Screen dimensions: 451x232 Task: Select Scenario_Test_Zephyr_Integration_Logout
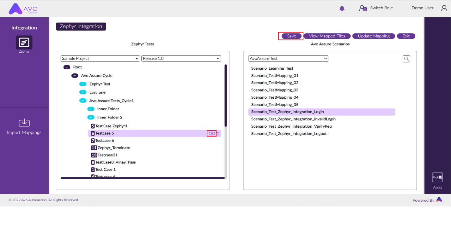(x=289, y=134)
